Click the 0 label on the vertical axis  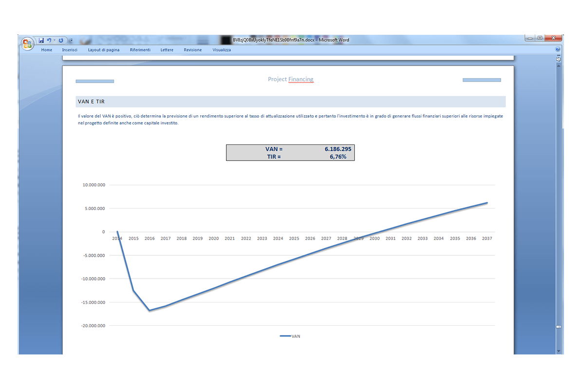coord(103,231)
